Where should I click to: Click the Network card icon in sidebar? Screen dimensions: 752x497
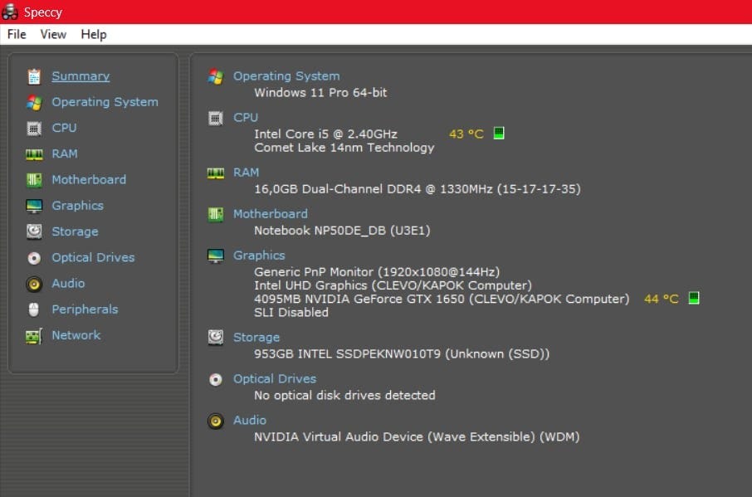pyautogui.click(x=34, y=336)
